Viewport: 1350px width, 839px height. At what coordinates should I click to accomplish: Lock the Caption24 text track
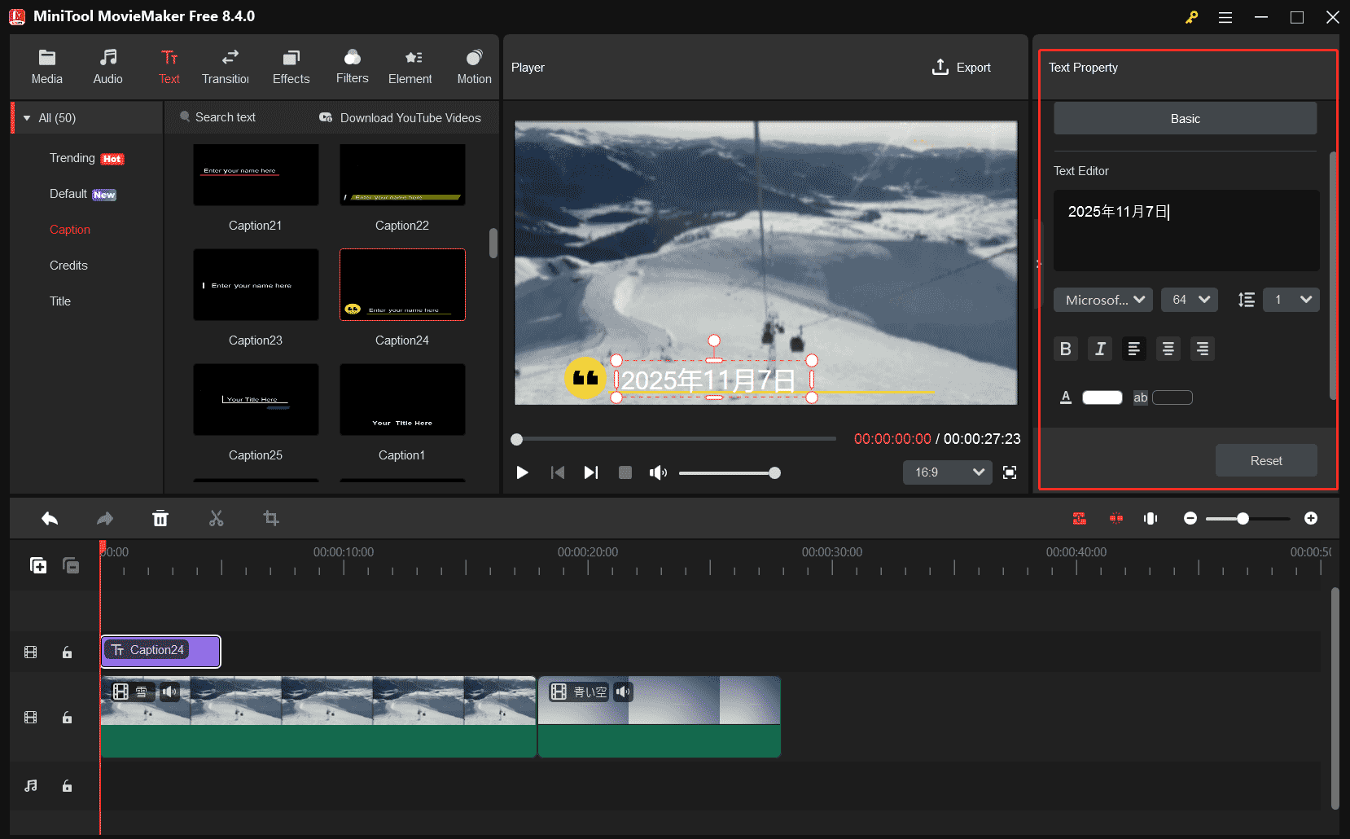(x=67, y=652)
